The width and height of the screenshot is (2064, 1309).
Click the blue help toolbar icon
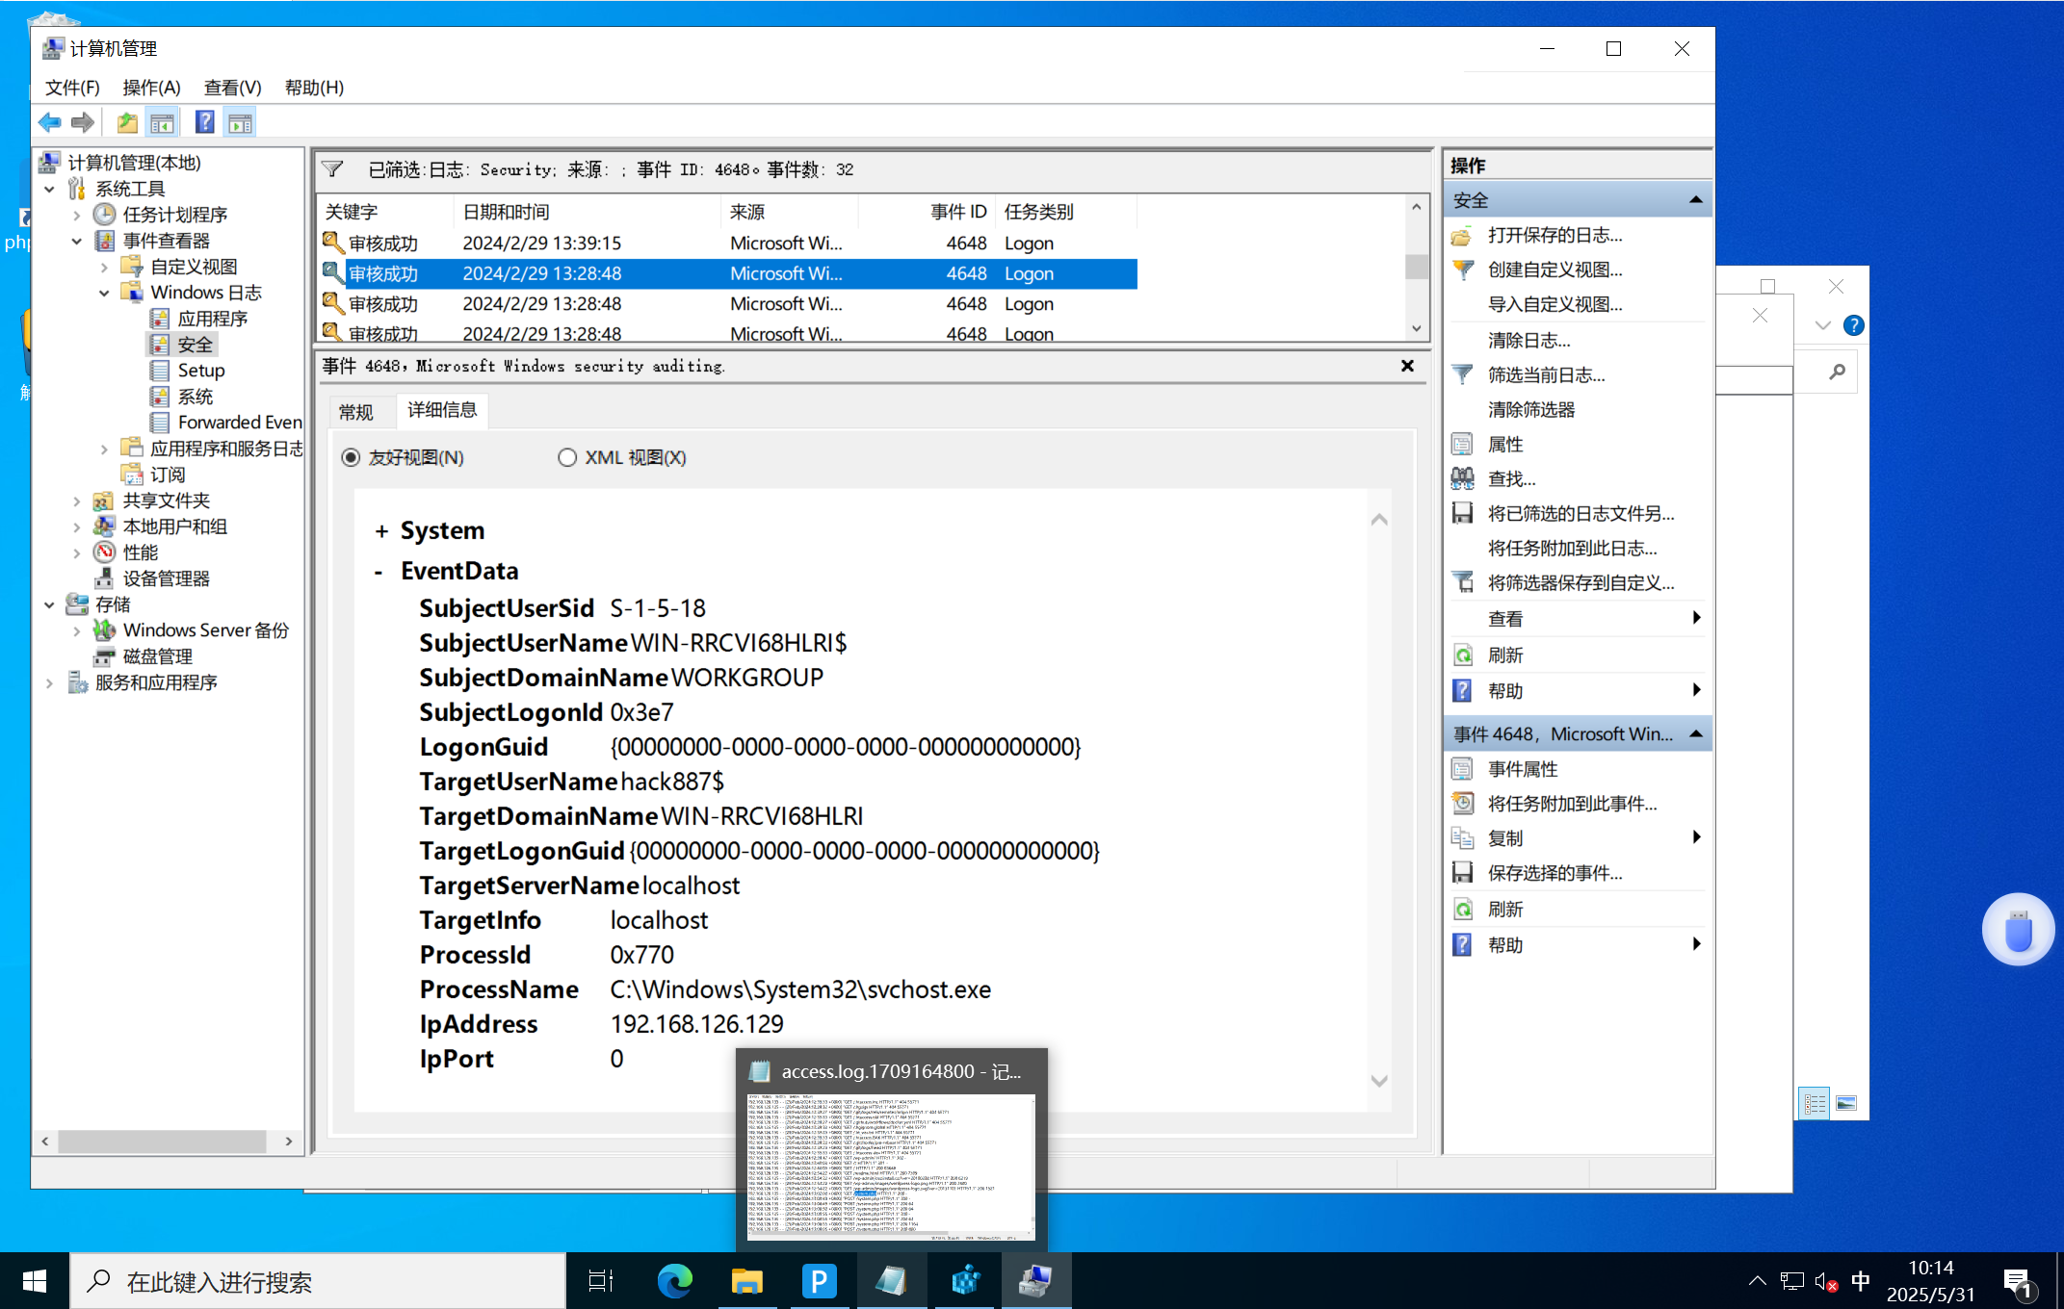[x=204, y=122]
